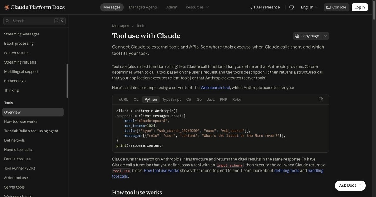Screen dimensions: 376x197
Task: Select the Go code tab
Action: [199, 100]
